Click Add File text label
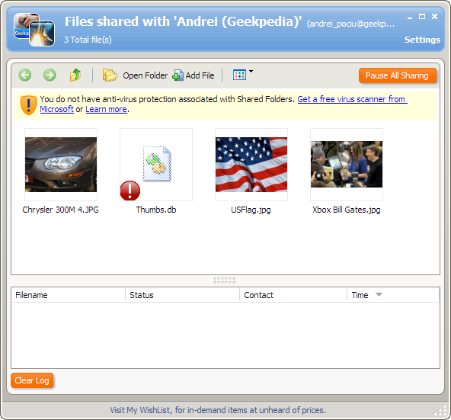This screenshot has width=451, height=420. pyautogui.click(x=200, y=75)
